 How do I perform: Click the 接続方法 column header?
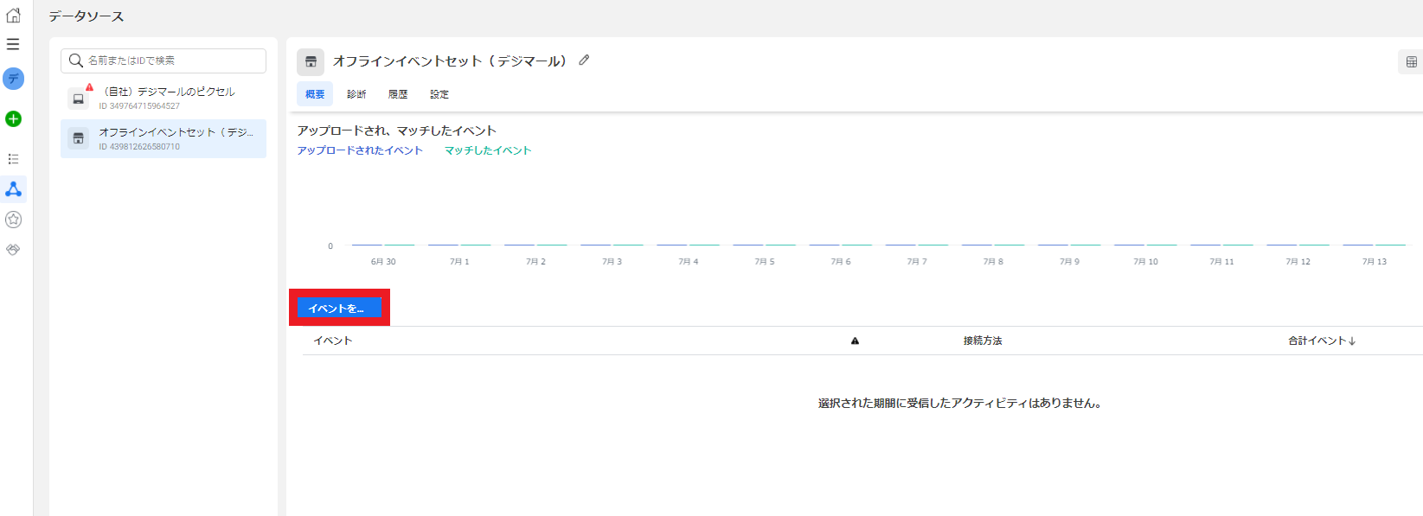tap(983, 341)
